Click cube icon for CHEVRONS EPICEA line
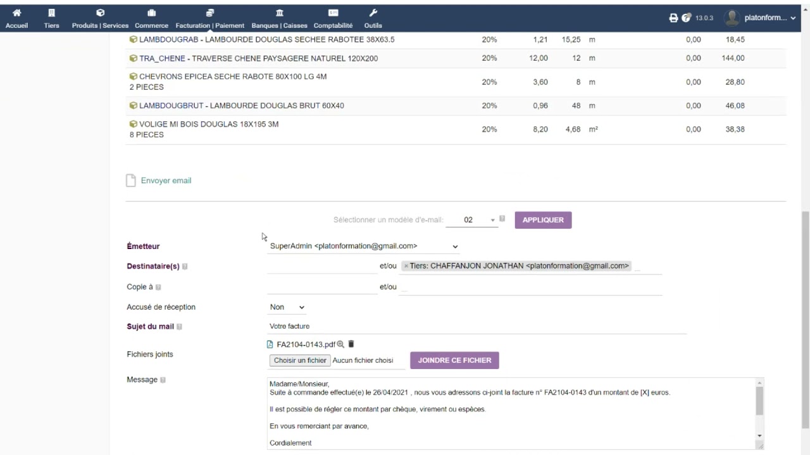Image resolution: width=810 pixels, height=455 pixels. point(133,76)
